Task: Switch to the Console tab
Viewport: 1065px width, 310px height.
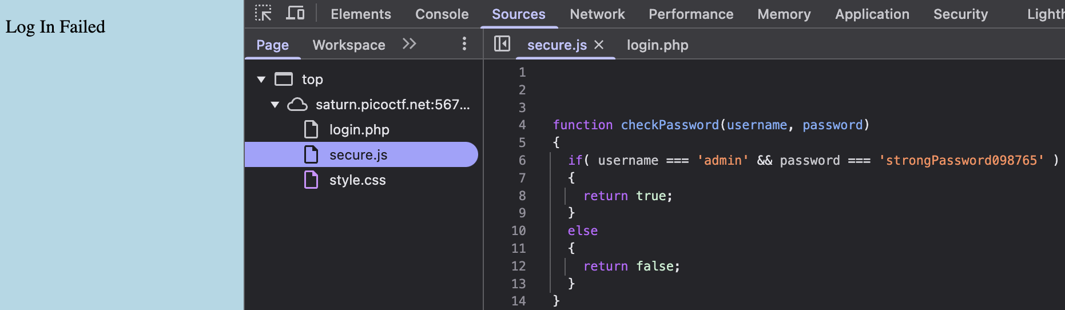Action: click(442, 14)
